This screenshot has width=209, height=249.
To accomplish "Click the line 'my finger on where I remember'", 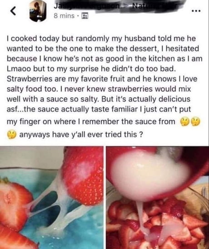I will click(91, 122).
